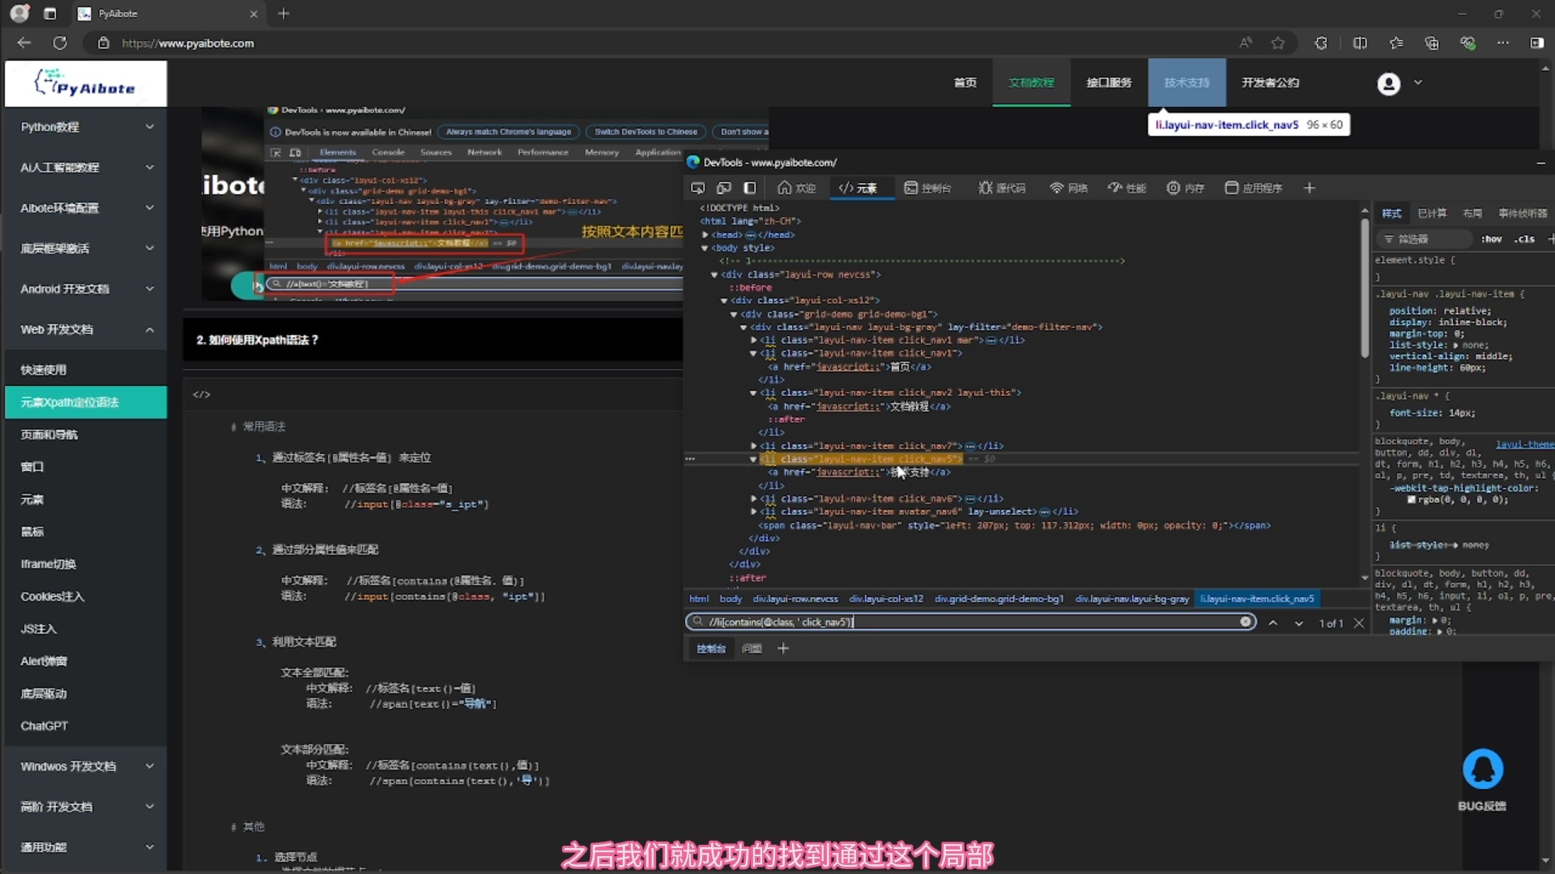Click the site user avatar icon
Screen dimensions: 1555x874
(x=1388, y=83)
